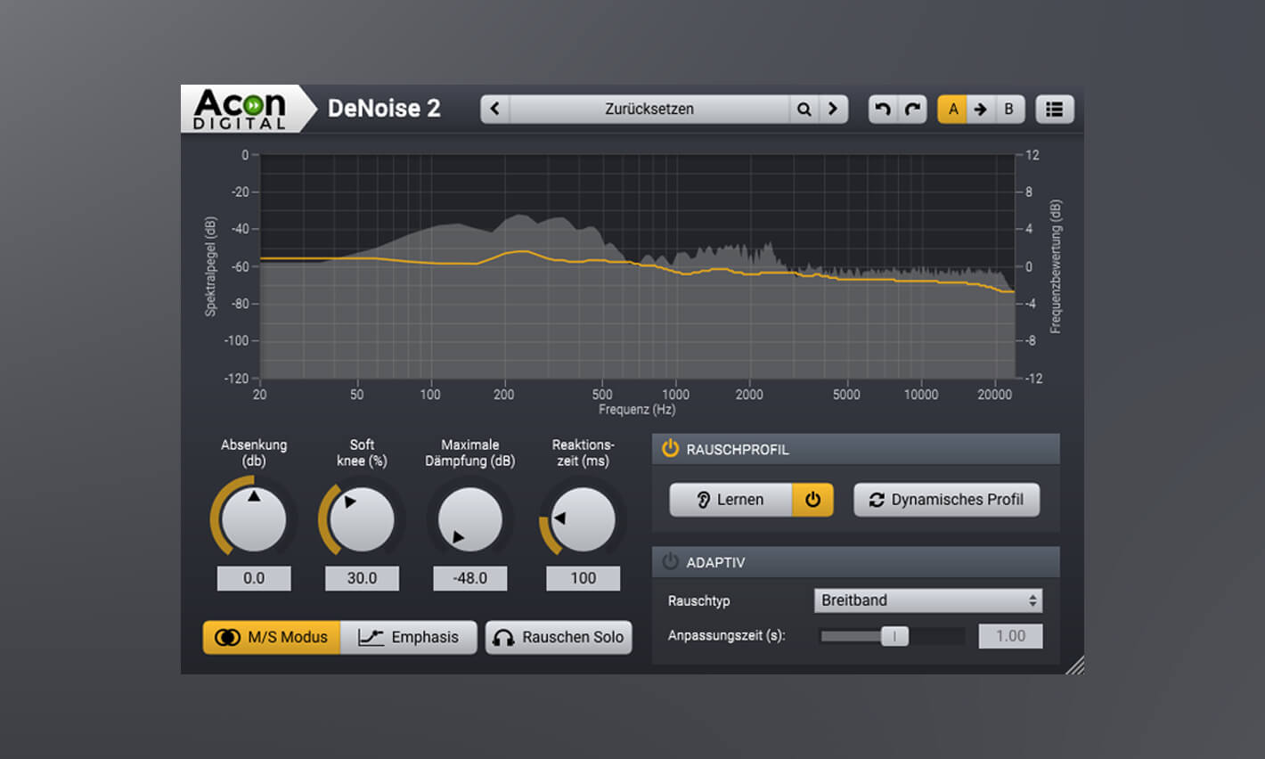This screenshot has height=759, width=1265.
Task: Click the RAUSCHPROFIL header text
Action: coord(738,450)
